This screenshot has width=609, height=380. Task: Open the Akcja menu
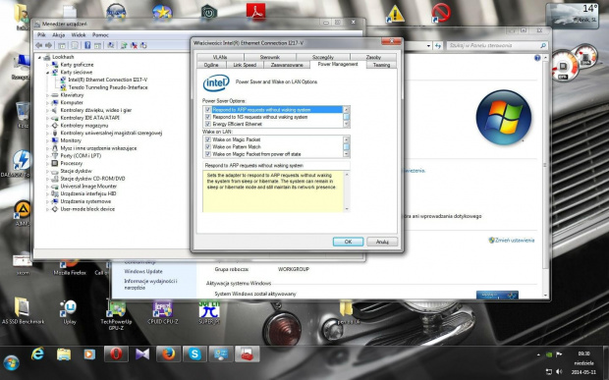(x=58, y=35)
